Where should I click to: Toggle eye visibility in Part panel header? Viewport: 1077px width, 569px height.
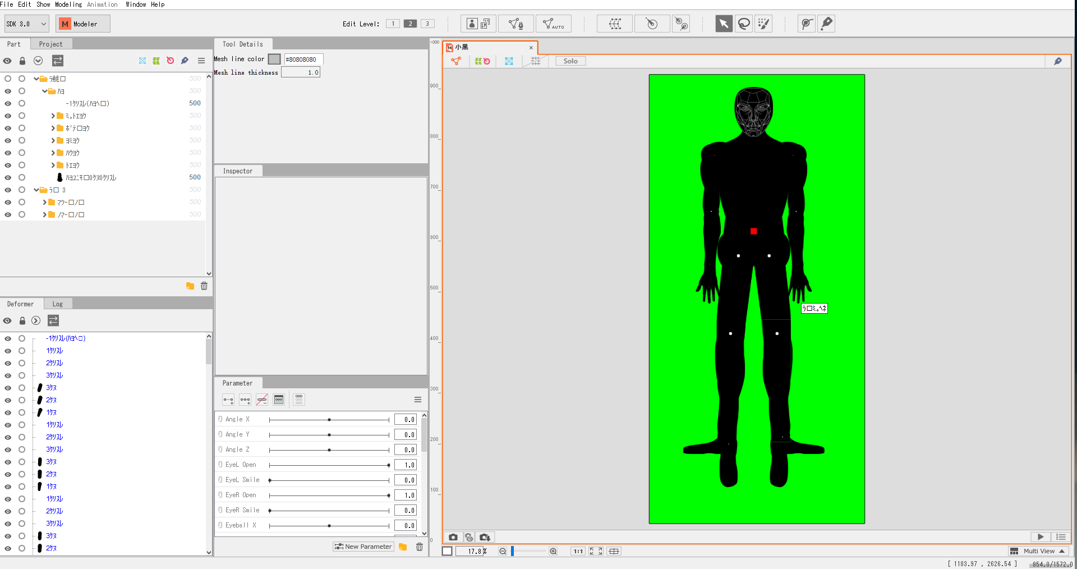click(x=7, y=61)
